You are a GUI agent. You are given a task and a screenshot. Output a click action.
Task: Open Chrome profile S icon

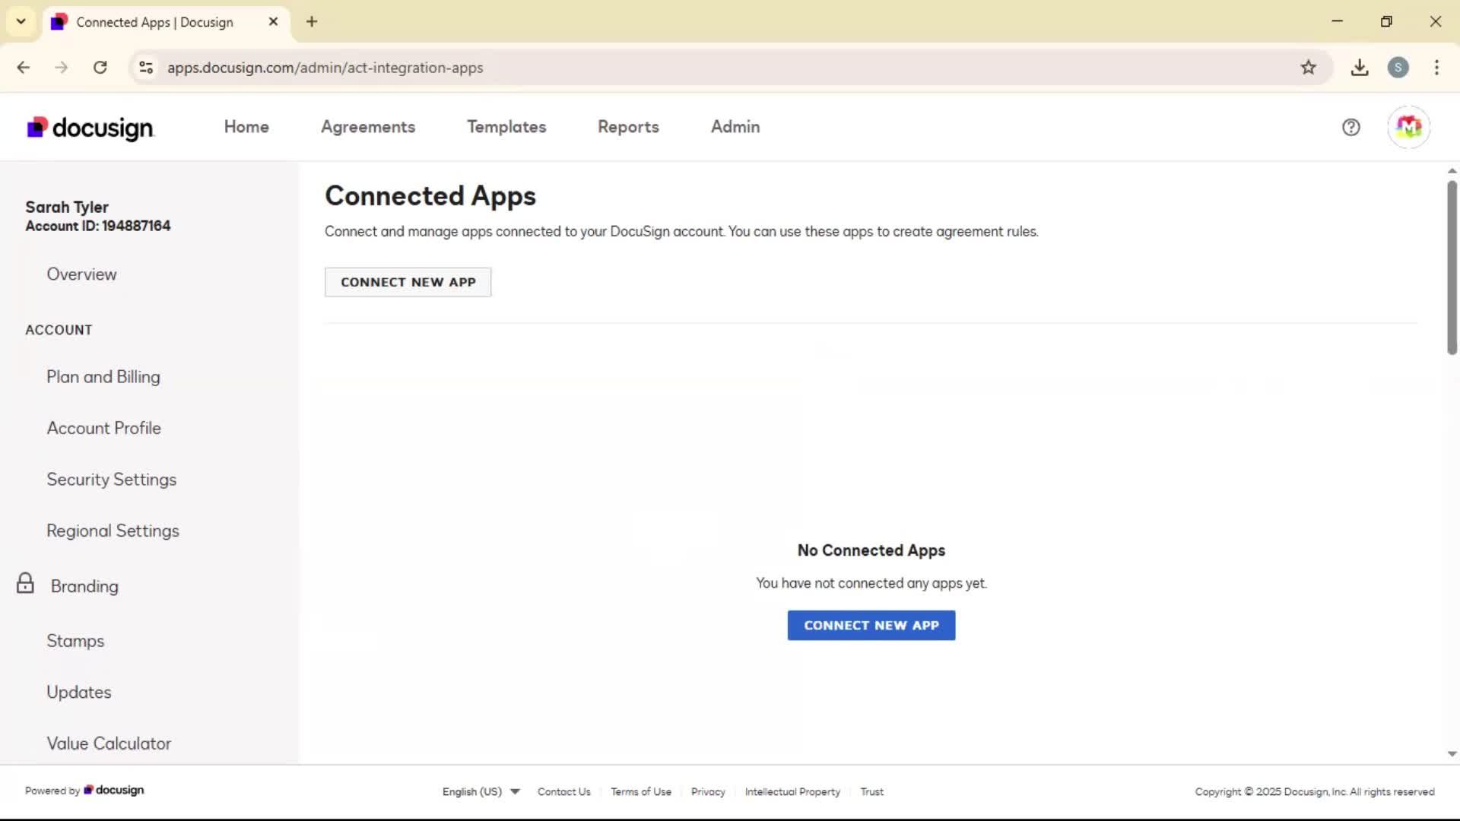[x=1398, y=68]
